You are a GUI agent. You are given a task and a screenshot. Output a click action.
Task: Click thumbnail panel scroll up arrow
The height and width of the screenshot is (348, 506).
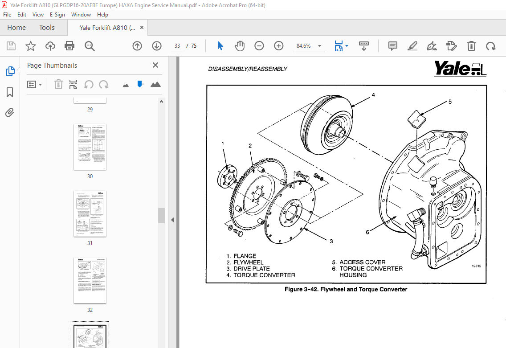[x=161, y=102]
